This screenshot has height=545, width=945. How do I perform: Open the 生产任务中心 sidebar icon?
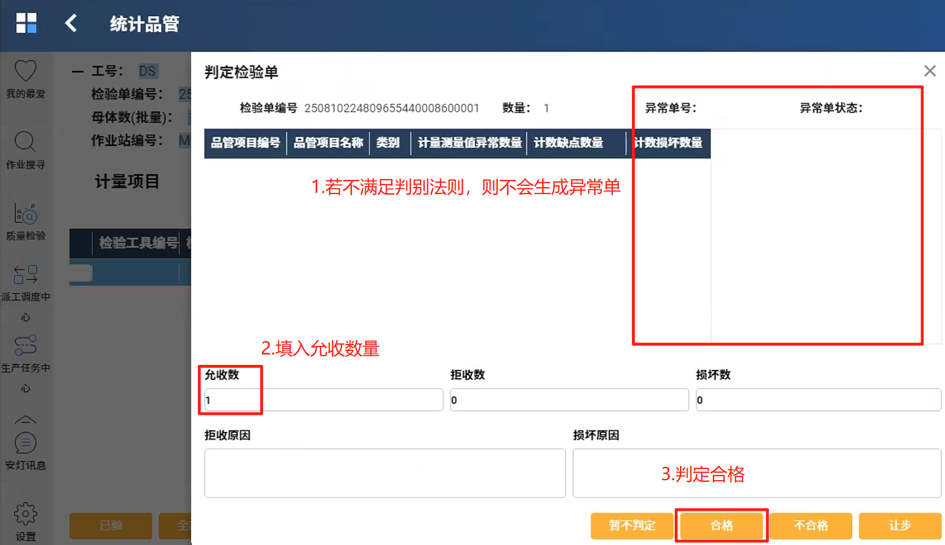pos(26,345)
